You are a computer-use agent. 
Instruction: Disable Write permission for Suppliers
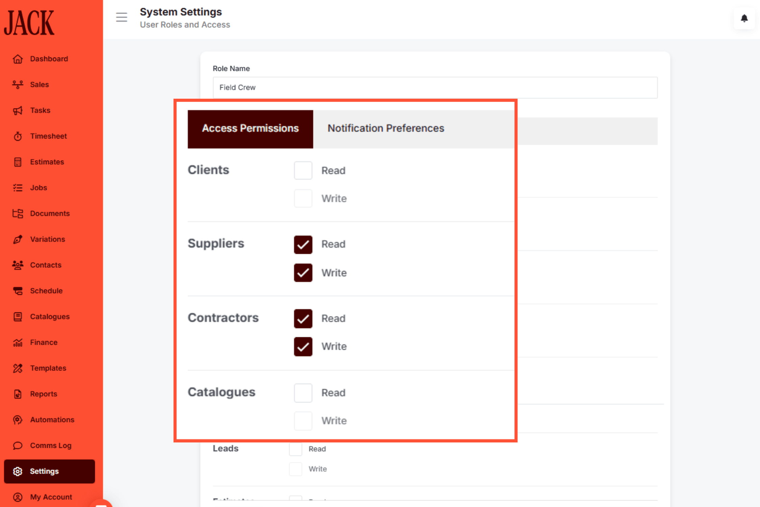pos(303,273)
